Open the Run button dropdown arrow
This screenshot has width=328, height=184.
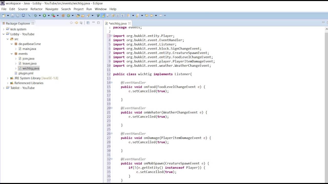click(x=49, y=16)
